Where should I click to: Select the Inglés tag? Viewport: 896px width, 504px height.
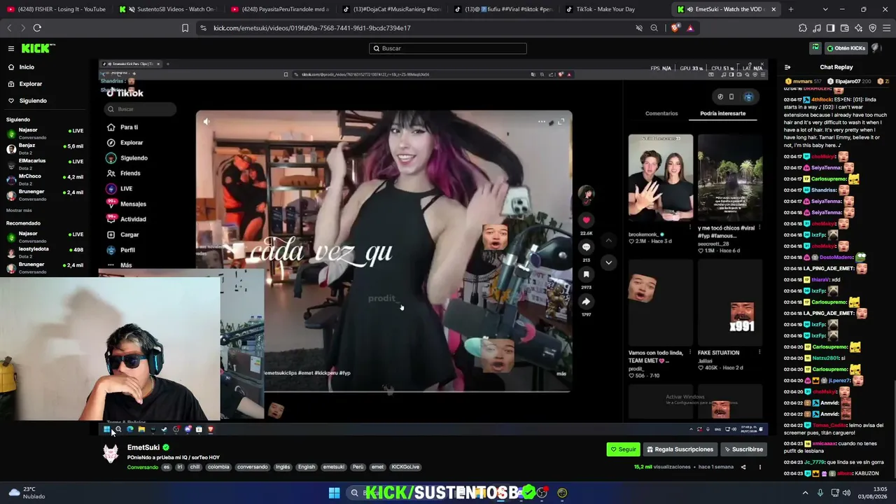(x=283, y=467)
